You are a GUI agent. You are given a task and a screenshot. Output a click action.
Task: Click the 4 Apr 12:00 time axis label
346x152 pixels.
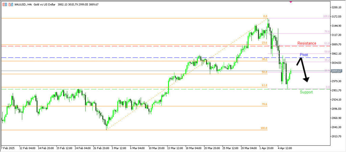pos(285,148)
